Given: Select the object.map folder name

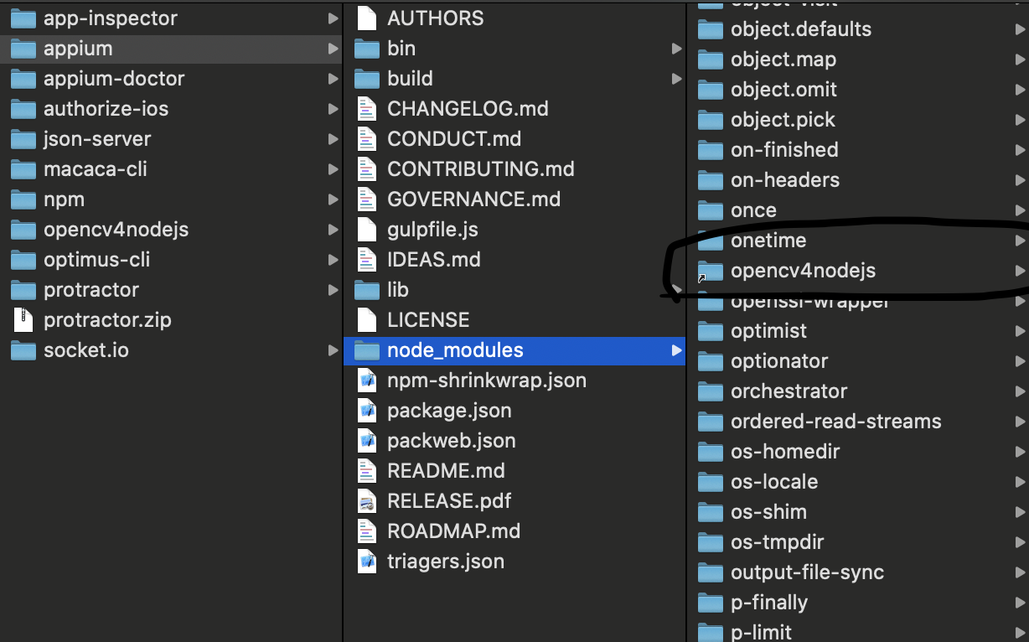Looking at the screenshot, I should 783,60.
